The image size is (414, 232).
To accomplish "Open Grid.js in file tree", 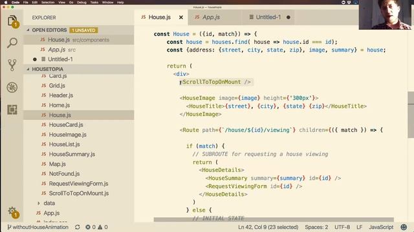I will [79, 86].
